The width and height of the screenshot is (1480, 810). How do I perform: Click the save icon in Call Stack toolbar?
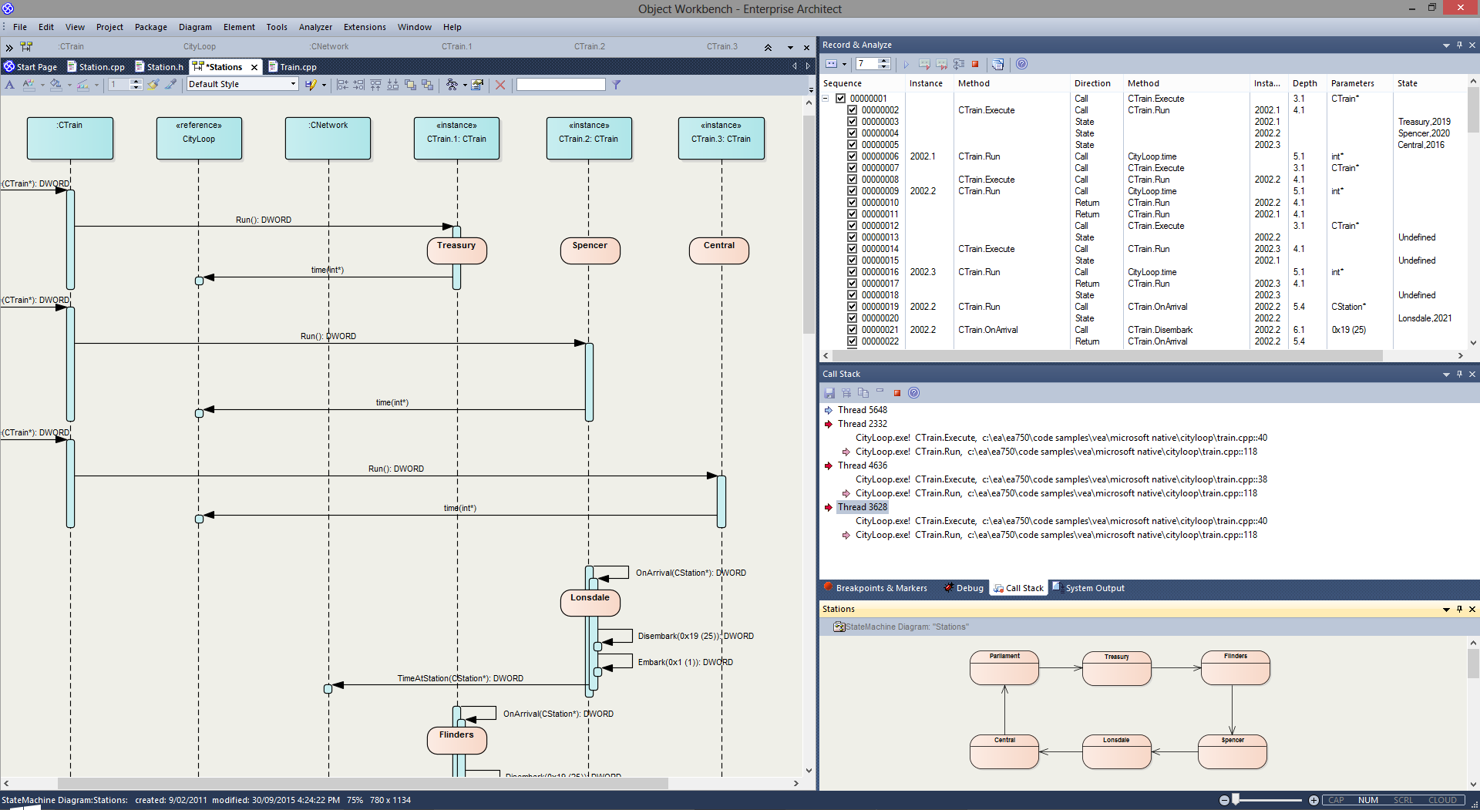[830, 393]
